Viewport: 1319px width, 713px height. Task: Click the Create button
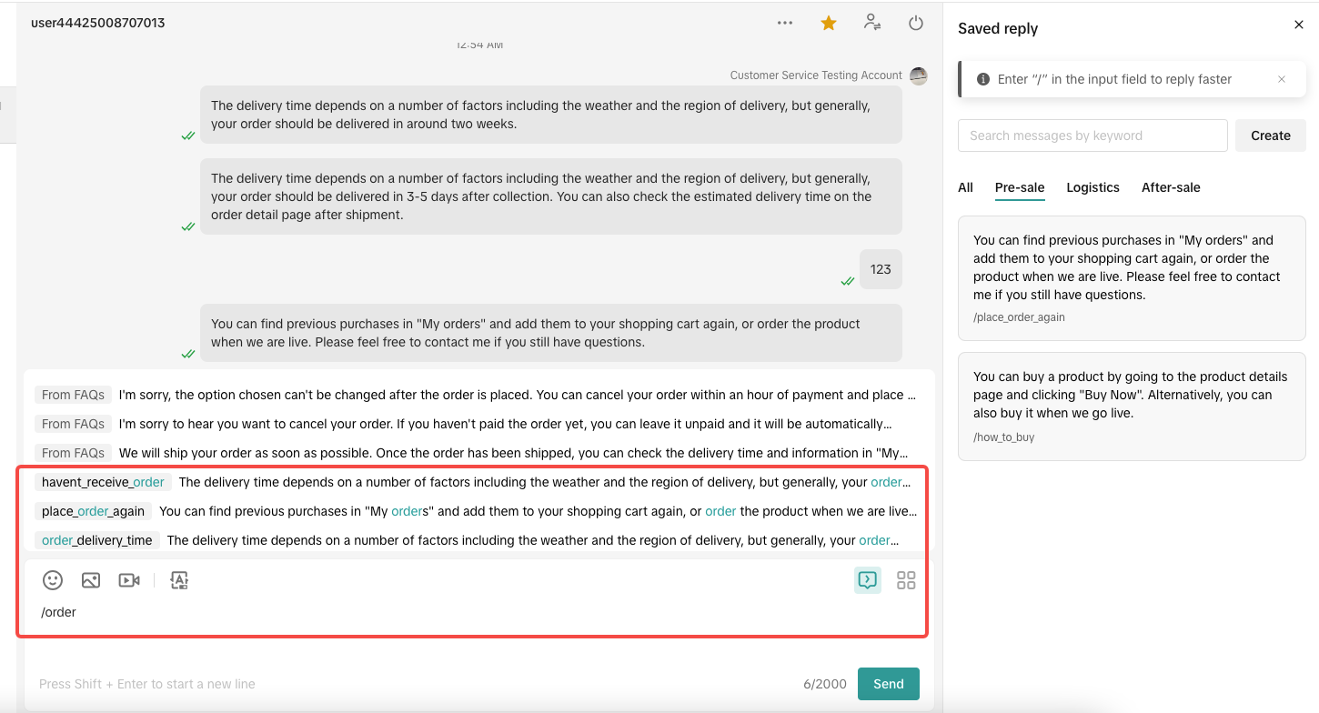click(1270, 136)
